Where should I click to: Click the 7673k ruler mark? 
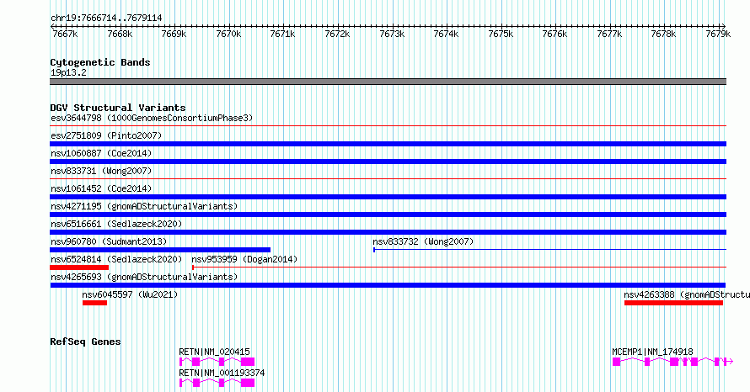392,34
